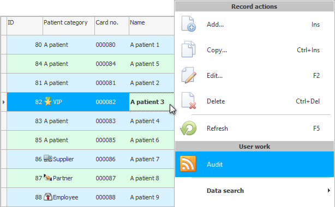Click the VIP star medal icon
The height and width of the screenshot is (207, 335).
click(48, 101)
